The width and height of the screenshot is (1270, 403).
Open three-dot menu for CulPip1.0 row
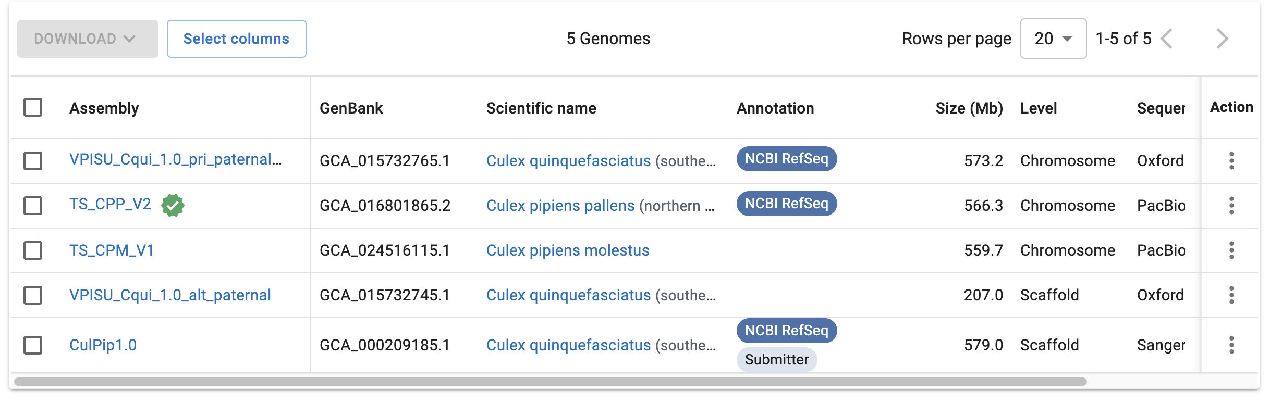tap(1231, 345)
